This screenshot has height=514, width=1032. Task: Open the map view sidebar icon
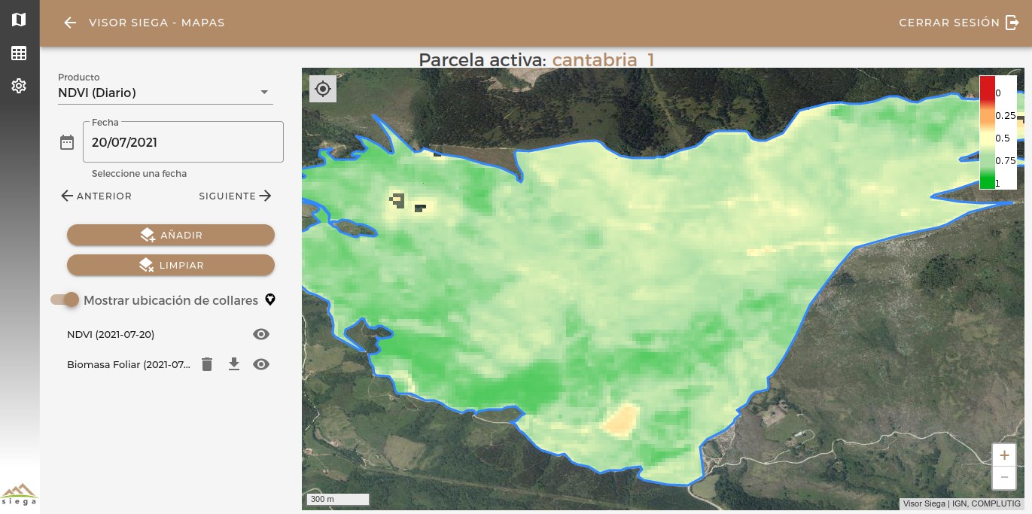19,20
